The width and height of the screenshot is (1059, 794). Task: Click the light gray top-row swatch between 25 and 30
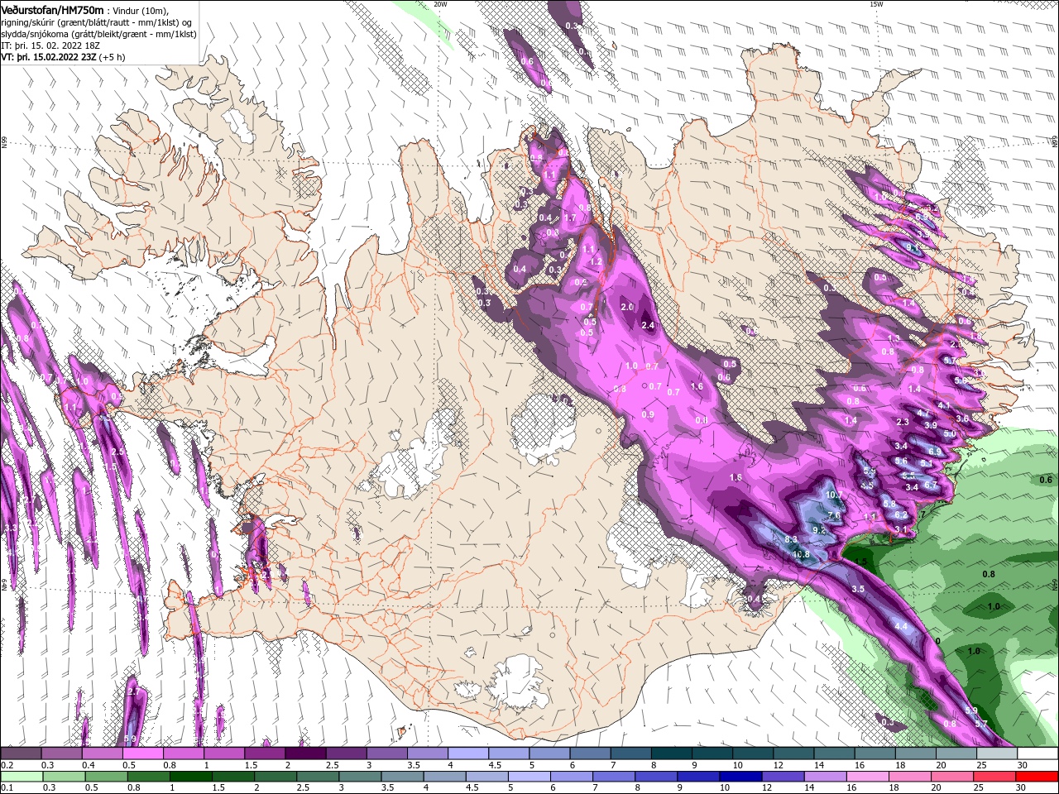[x=997, y=753]
